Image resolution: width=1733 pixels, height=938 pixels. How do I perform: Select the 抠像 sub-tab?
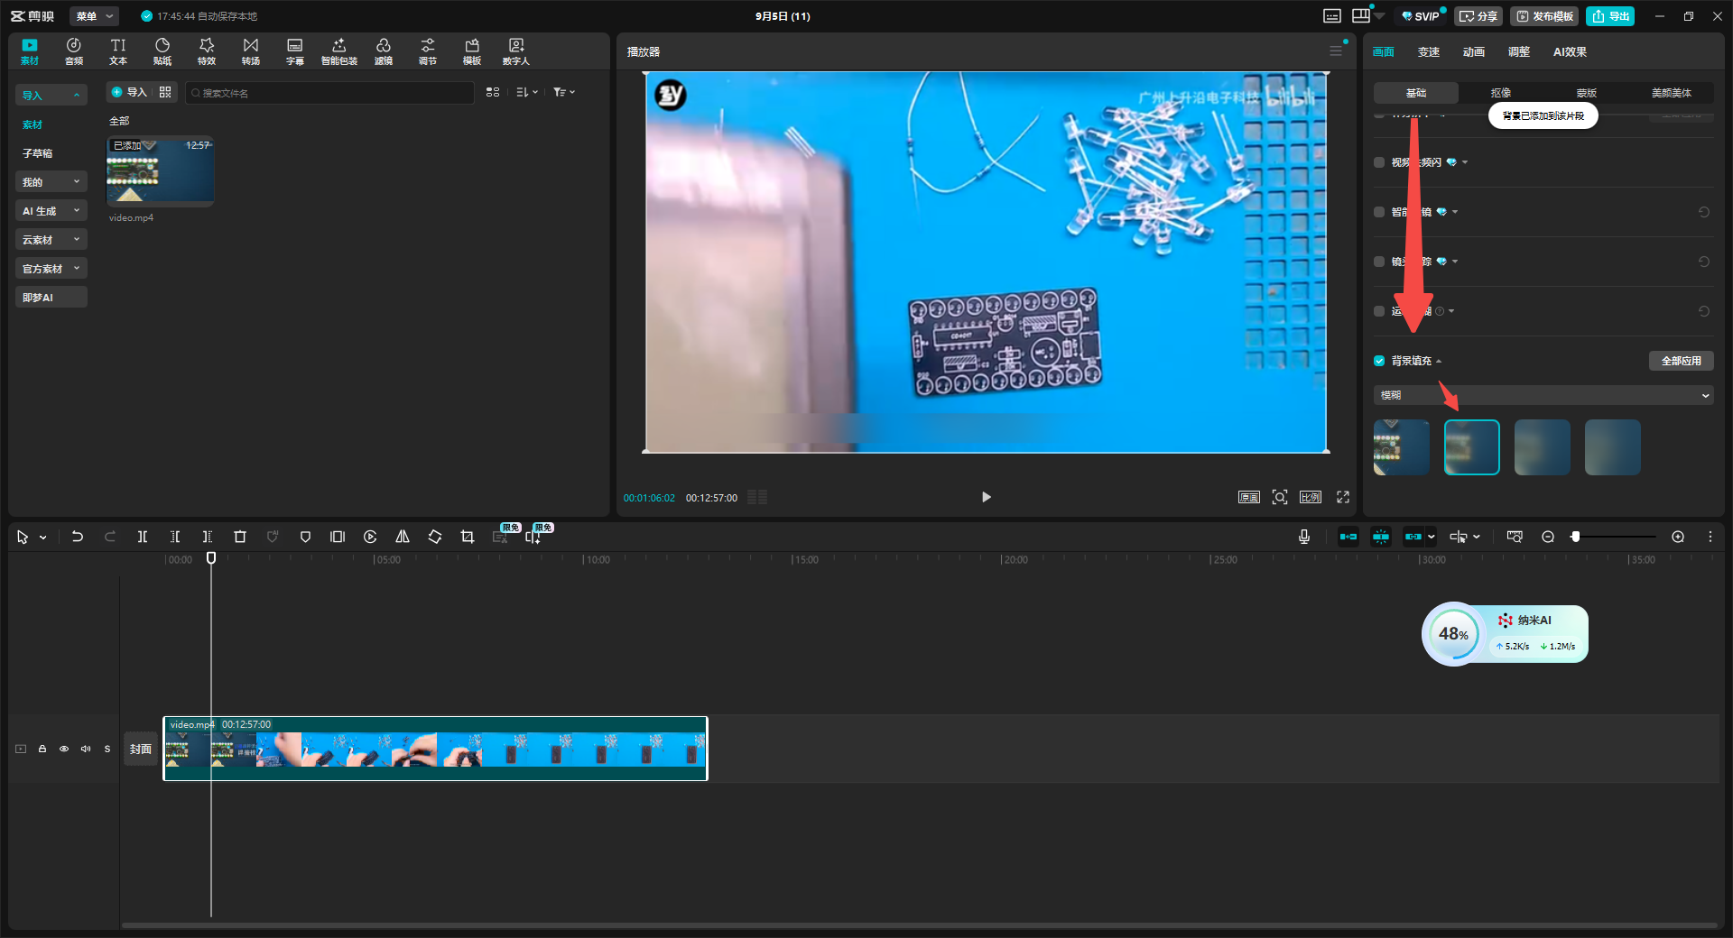(x=1501, y=93)
